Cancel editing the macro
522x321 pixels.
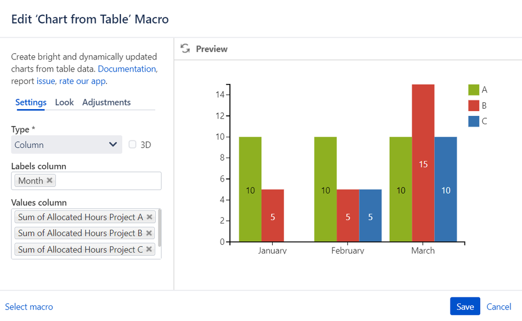coord(498,306)
